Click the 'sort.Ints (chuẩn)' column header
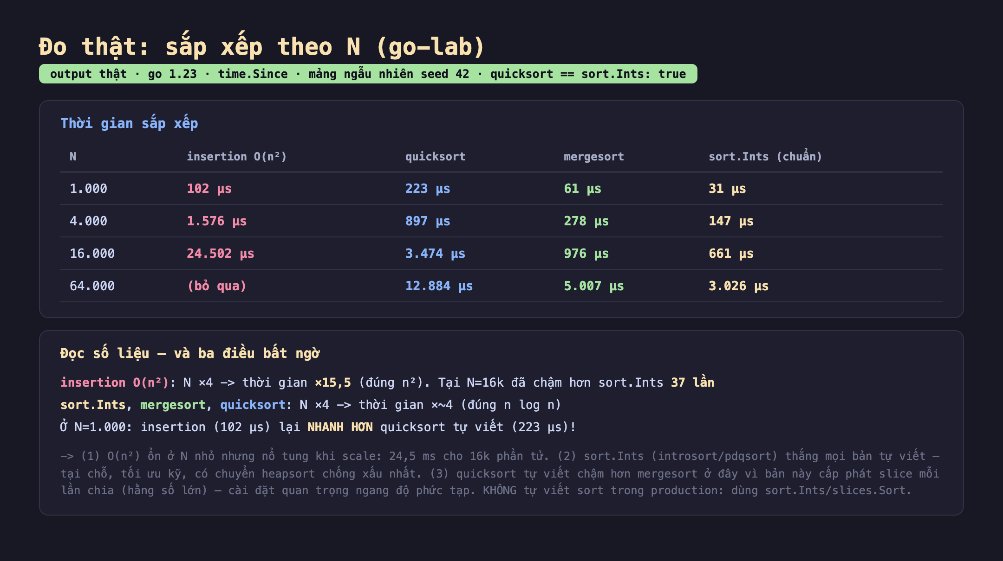1003x561 pixels. click(x=765, y=157)
